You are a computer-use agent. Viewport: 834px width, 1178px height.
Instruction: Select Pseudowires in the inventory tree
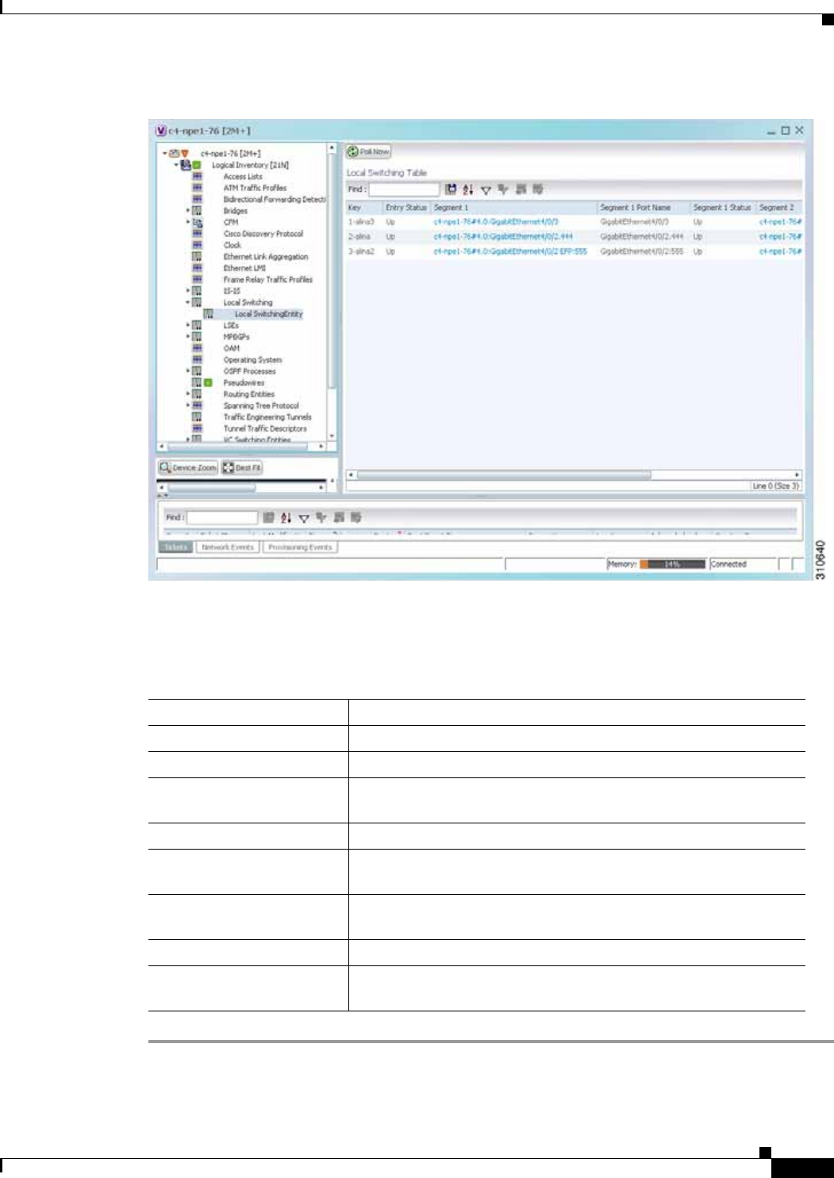pyautogui.click(x=244, y=382)
